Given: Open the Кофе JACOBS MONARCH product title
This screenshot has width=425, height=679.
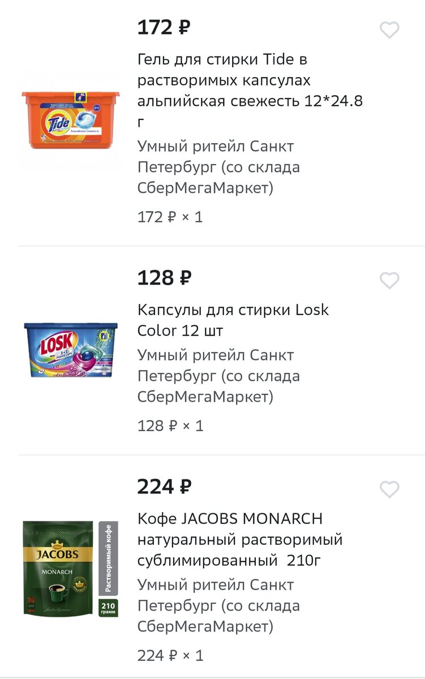Looking at the screenshot, I should (240, 540).
